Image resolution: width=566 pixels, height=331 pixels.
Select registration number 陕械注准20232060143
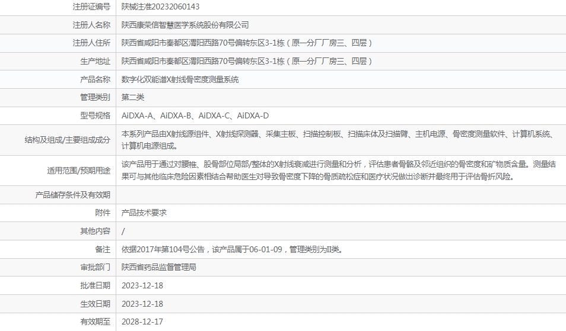[160, 7]
